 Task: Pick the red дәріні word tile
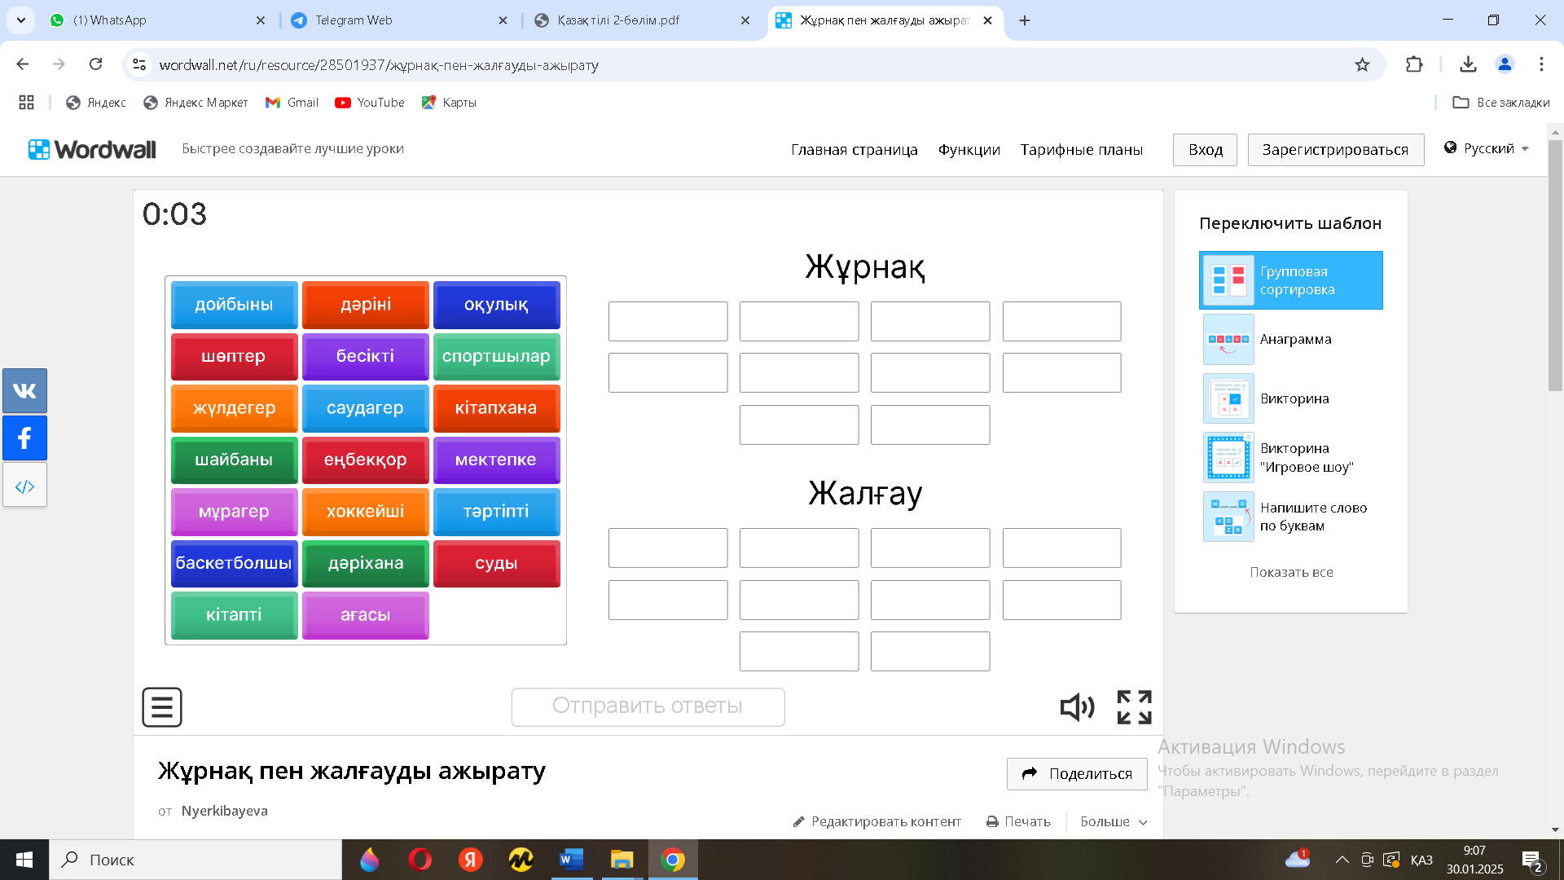coord(365,305)
